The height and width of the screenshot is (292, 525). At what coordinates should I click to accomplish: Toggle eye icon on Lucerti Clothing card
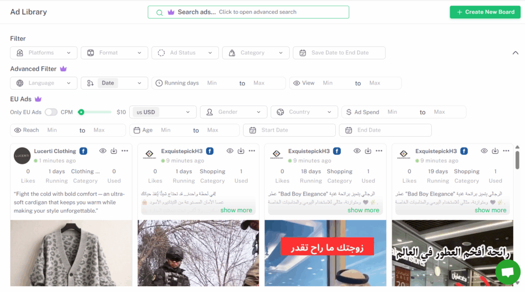pos(103,151)
